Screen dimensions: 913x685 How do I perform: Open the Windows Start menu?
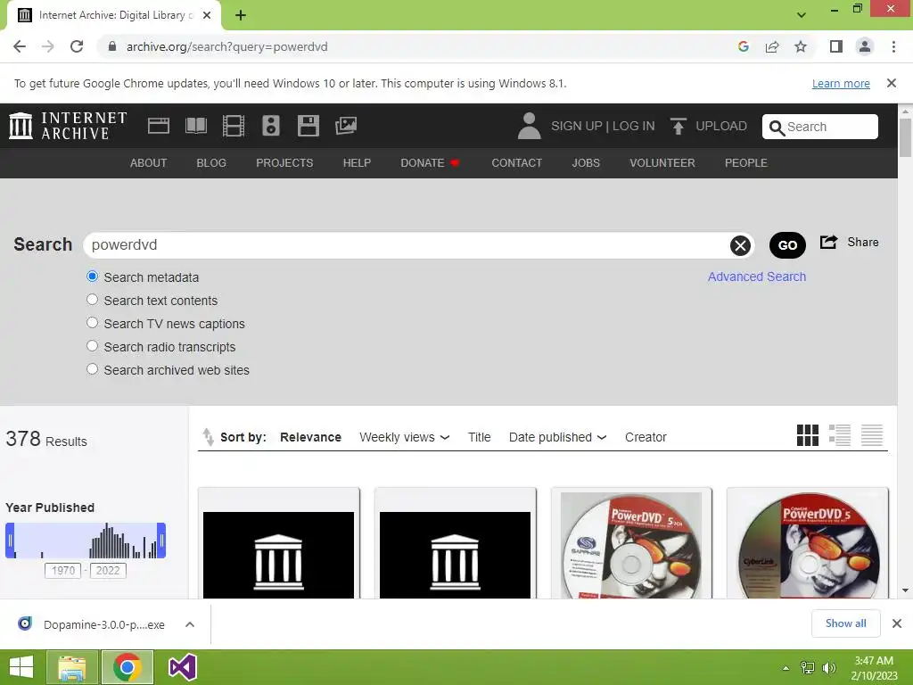21,667
